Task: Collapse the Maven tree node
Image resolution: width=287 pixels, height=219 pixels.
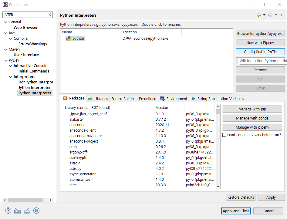Action: click(x=6, y=49)
